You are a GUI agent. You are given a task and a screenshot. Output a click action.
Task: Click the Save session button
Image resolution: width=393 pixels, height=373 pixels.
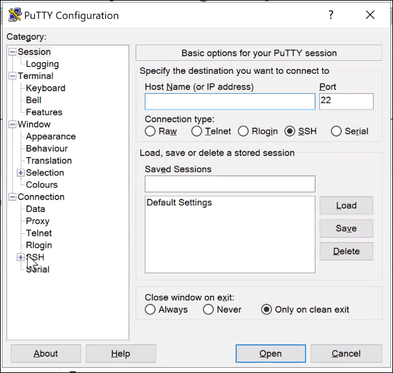point(346,229)
